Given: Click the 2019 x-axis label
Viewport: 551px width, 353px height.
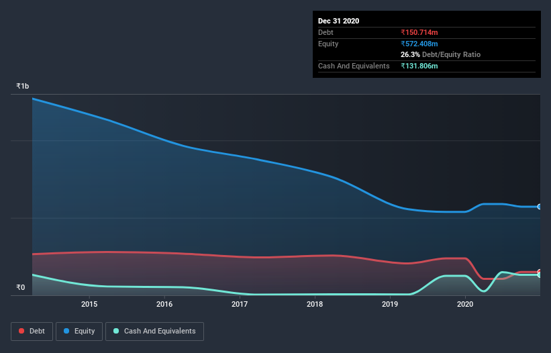Looking at the screenshot, I should (x=390, y=304).
